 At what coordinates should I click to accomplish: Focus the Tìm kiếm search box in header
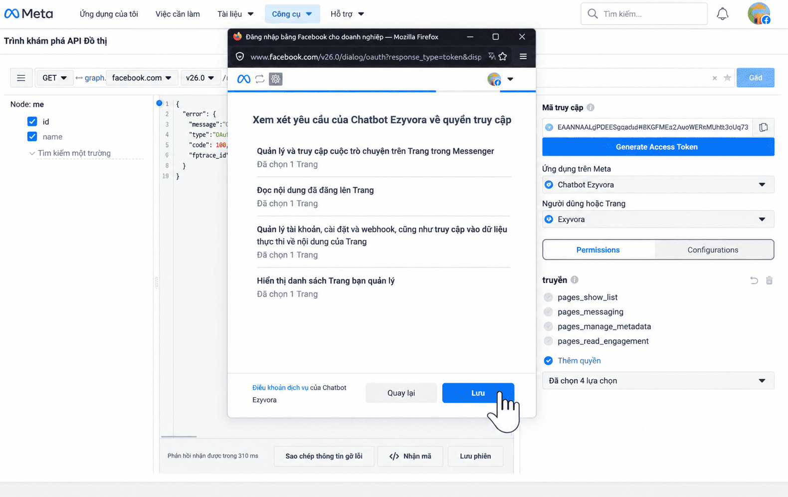click(x=644, y=14)
